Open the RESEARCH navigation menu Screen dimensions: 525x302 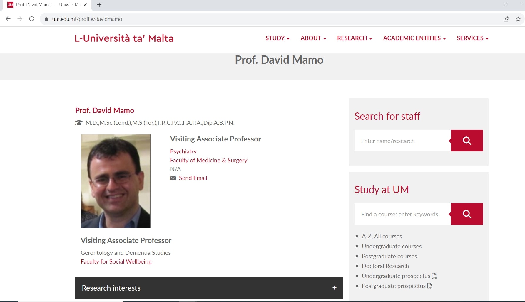(355, 38)
